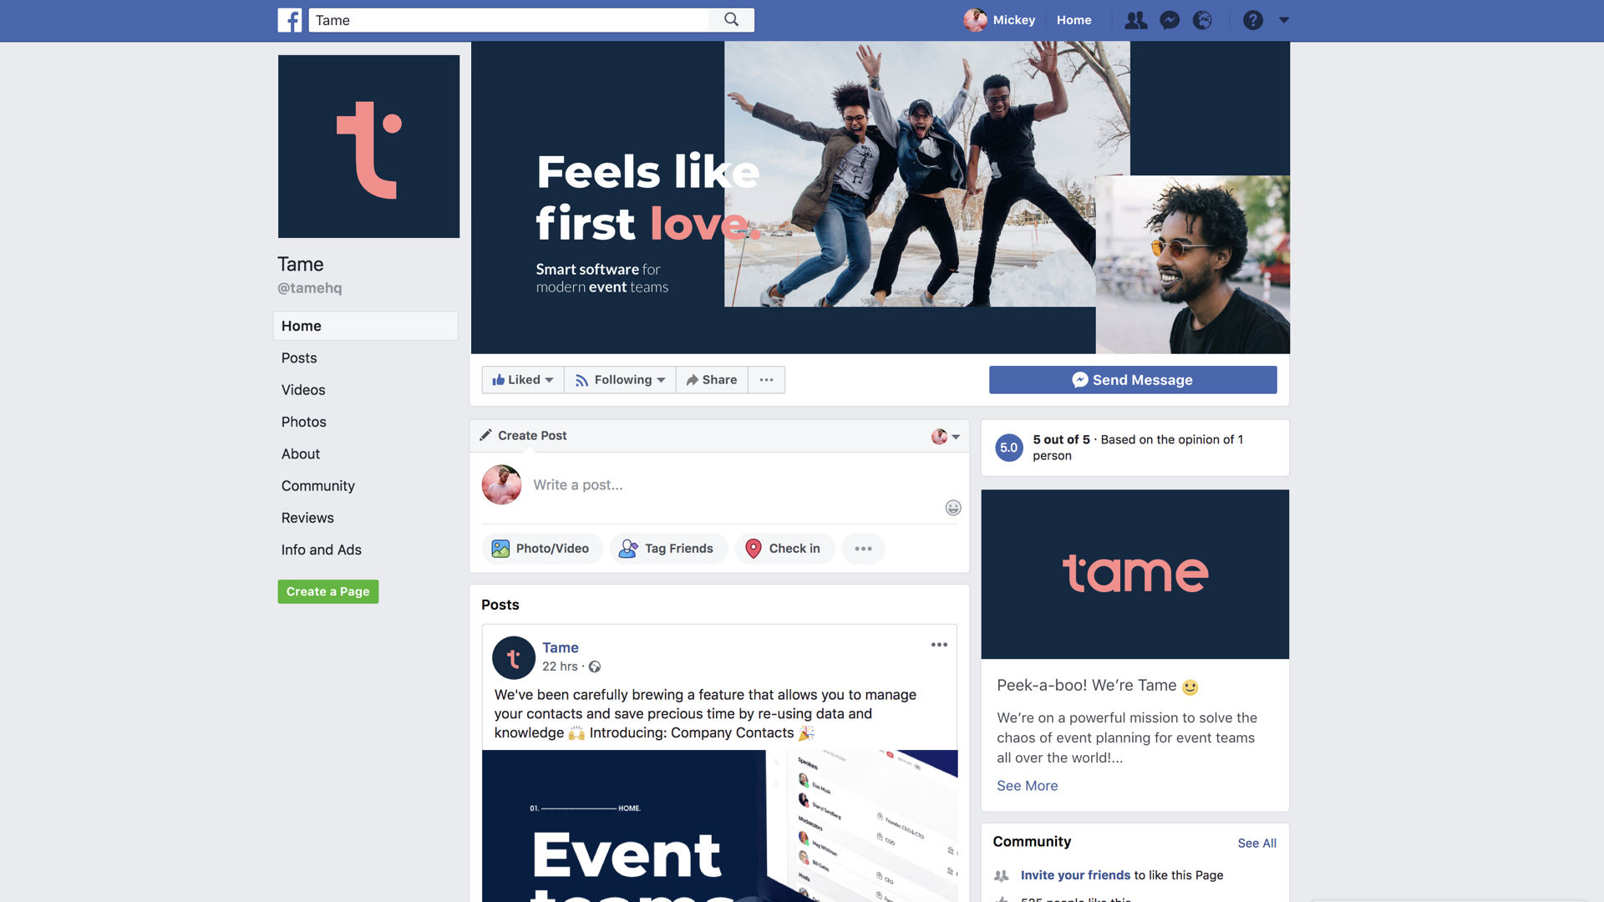The width and height of the screenshot is (1604, 902).
Task: Click the search magnifier icon
Action: tap(731, 20)
